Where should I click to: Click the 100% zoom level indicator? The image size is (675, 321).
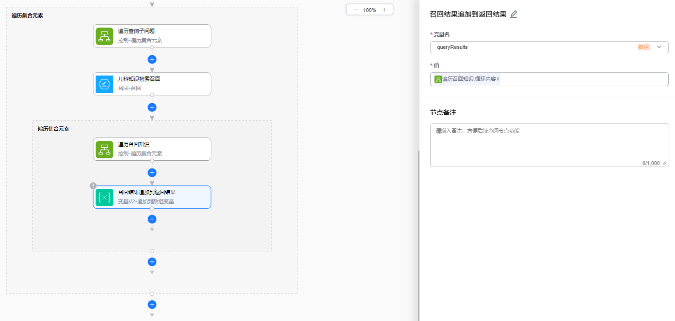370,10
